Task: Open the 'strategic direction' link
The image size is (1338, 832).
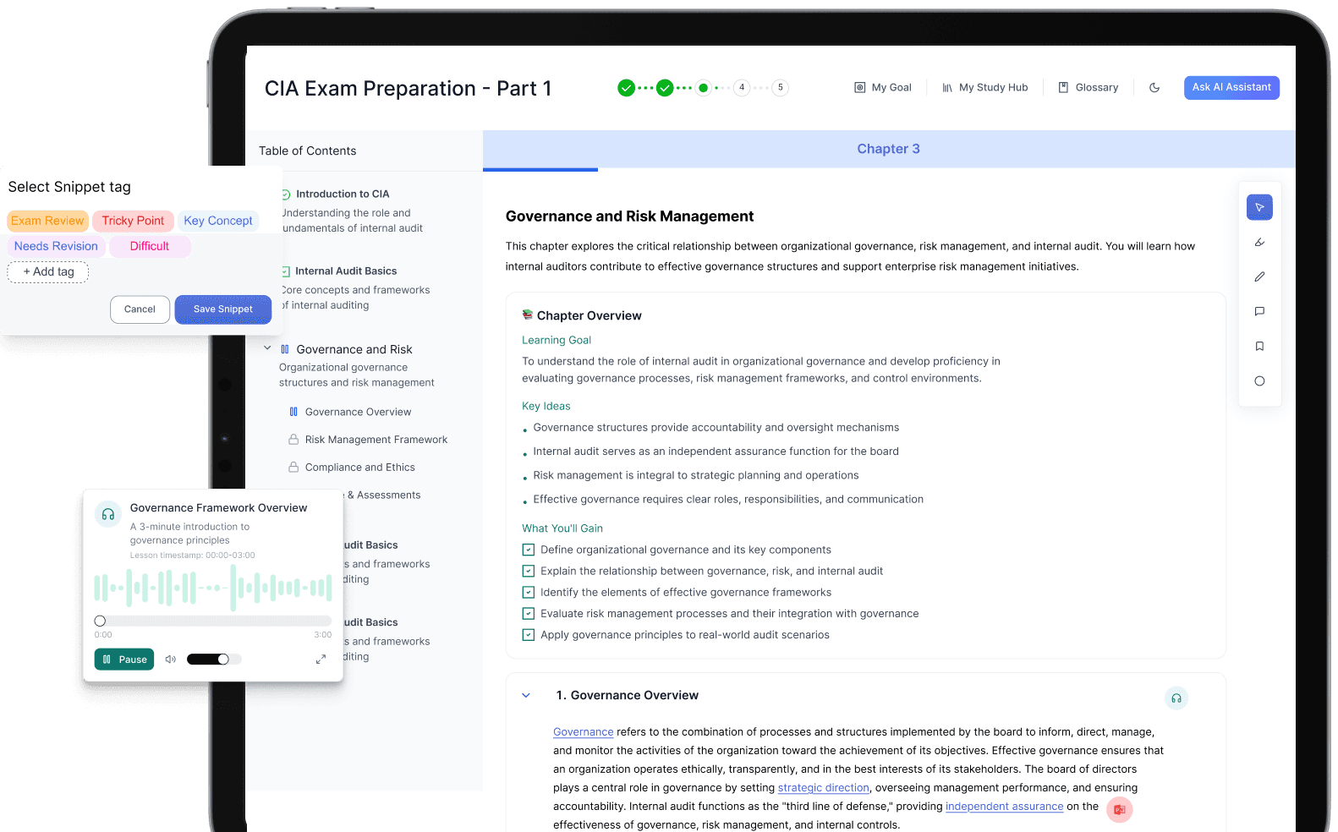Action: 824,788
